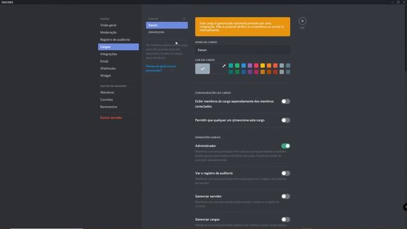Pick the teal color swatch in top row
The image size is (407, 229).
point(231,66)
